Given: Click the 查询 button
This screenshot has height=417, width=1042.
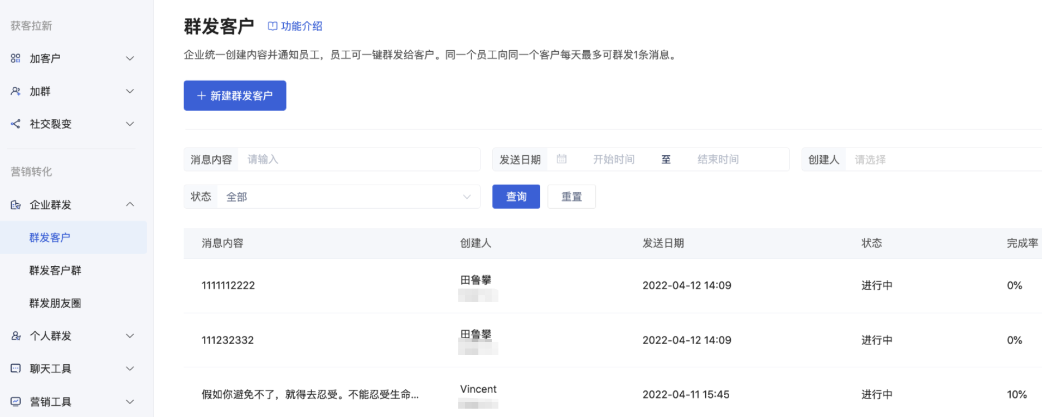Looking at the screenshot, I should coord(516,197).
